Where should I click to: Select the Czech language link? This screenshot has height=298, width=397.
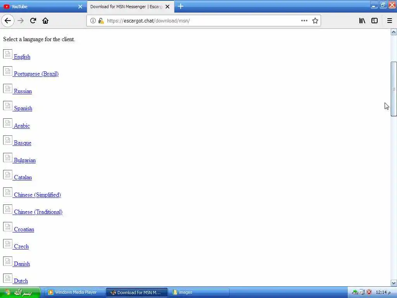[21, 246]
